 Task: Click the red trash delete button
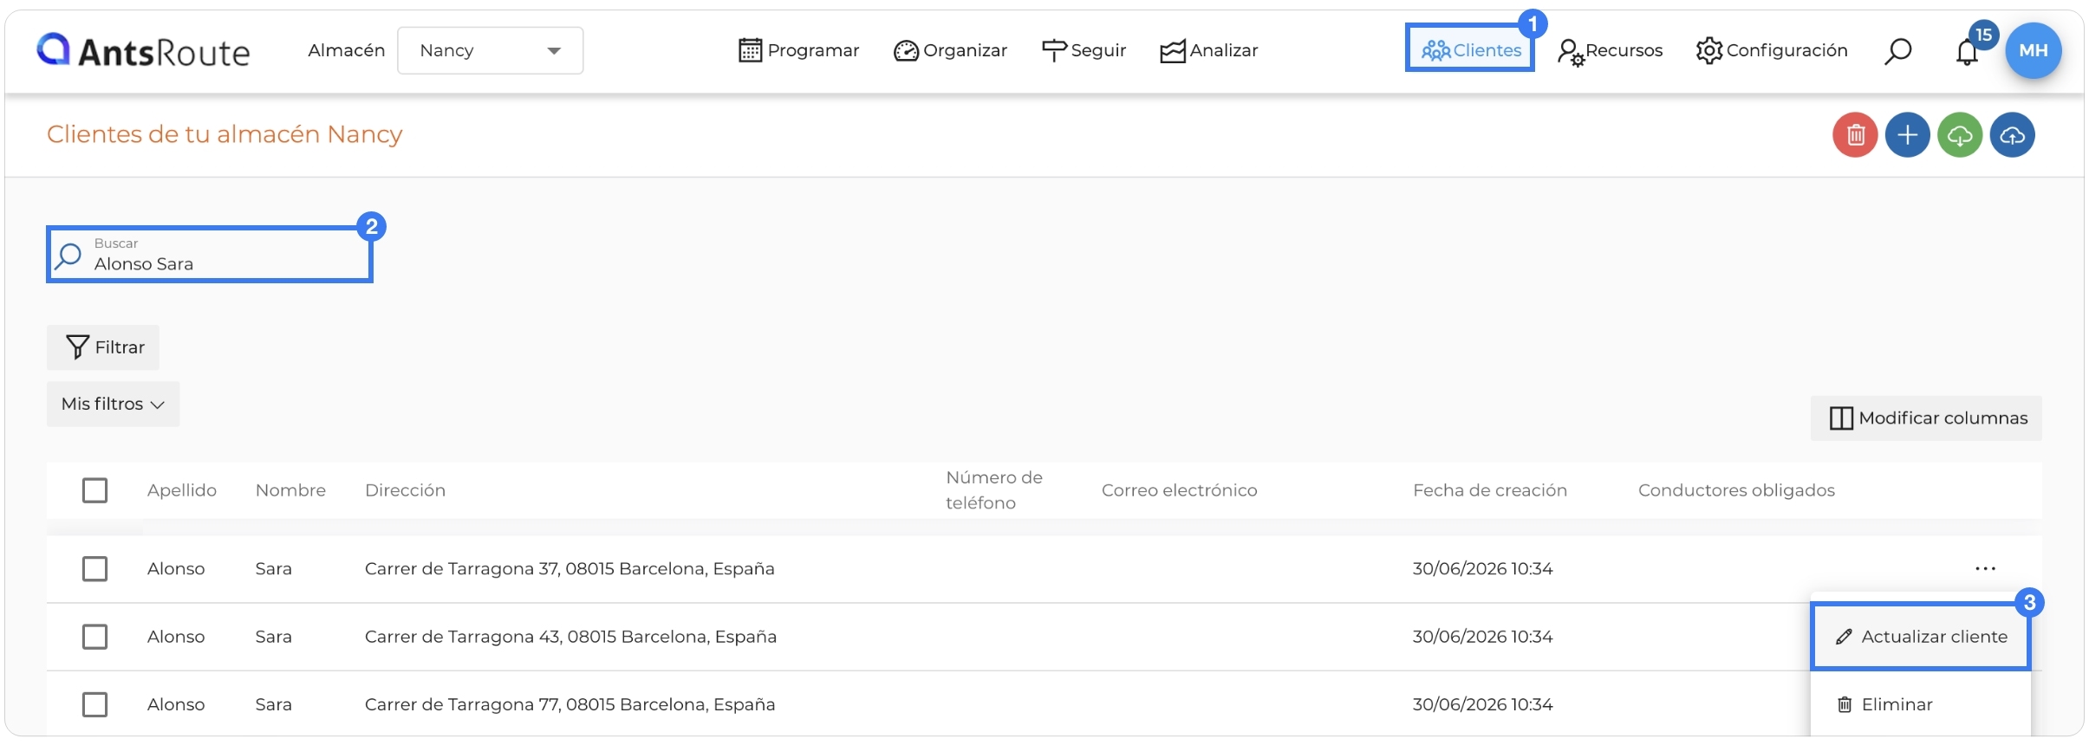pyautogui.click(x=1855, y=135)
